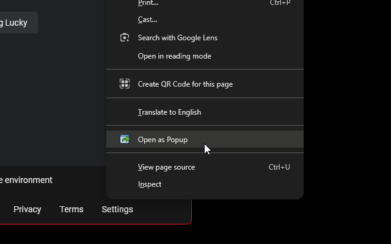This screenshot has width=391, height=244.
Task: Choose Translate to English
Action: click(169, 112)
